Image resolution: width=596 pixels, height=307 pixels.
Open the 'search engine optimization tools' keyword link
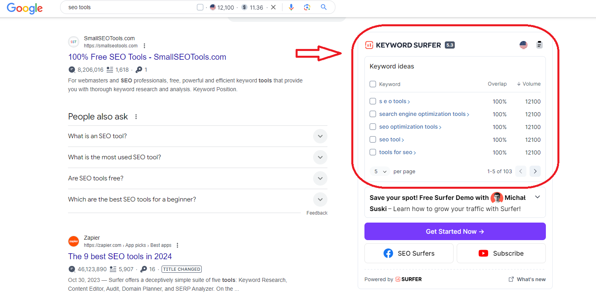[424, 114]
